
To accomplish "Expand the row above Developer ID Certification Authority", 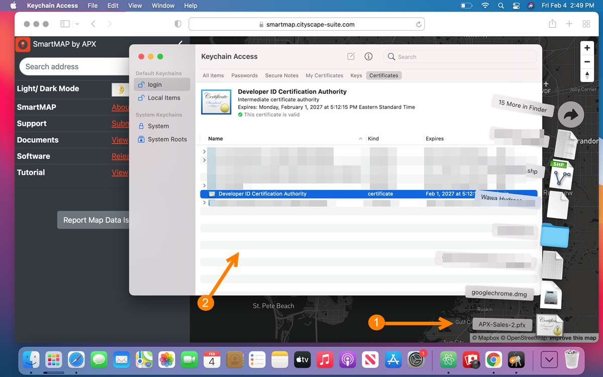I will click(x=204, y=185).
